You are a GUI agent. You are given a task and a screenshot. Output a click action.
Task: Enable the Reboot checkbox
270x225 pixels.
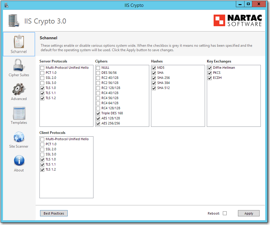click(x=225, y=213)
